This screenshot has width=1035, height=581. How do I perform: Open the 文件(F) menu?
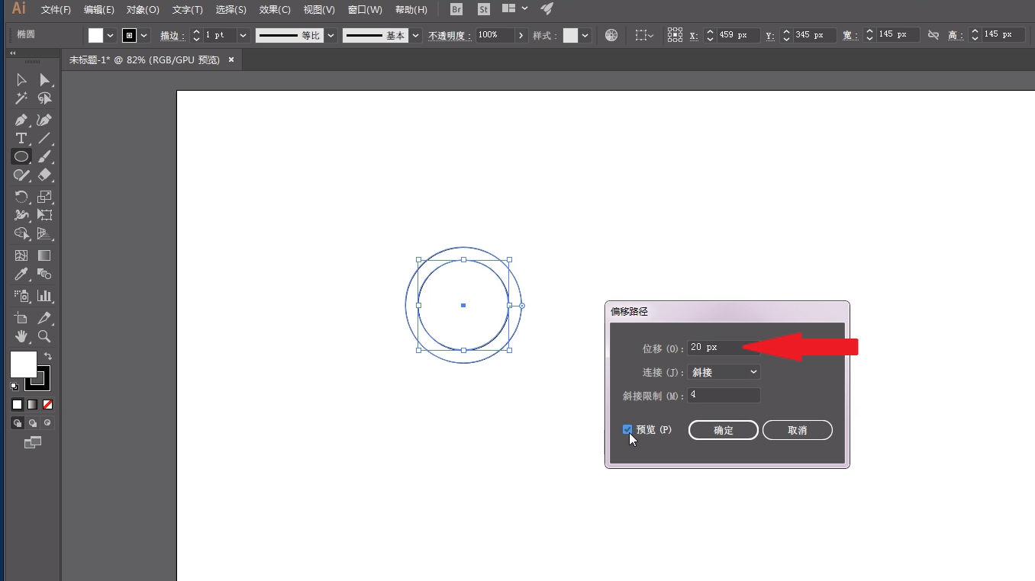coord(56,10)
